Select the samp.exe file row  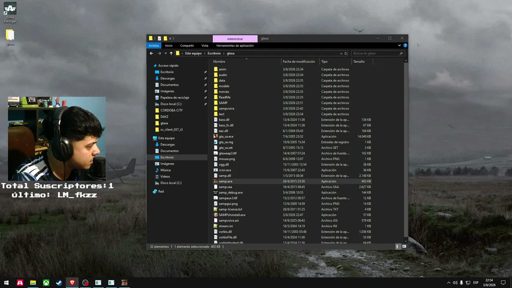tap(292, 181)
